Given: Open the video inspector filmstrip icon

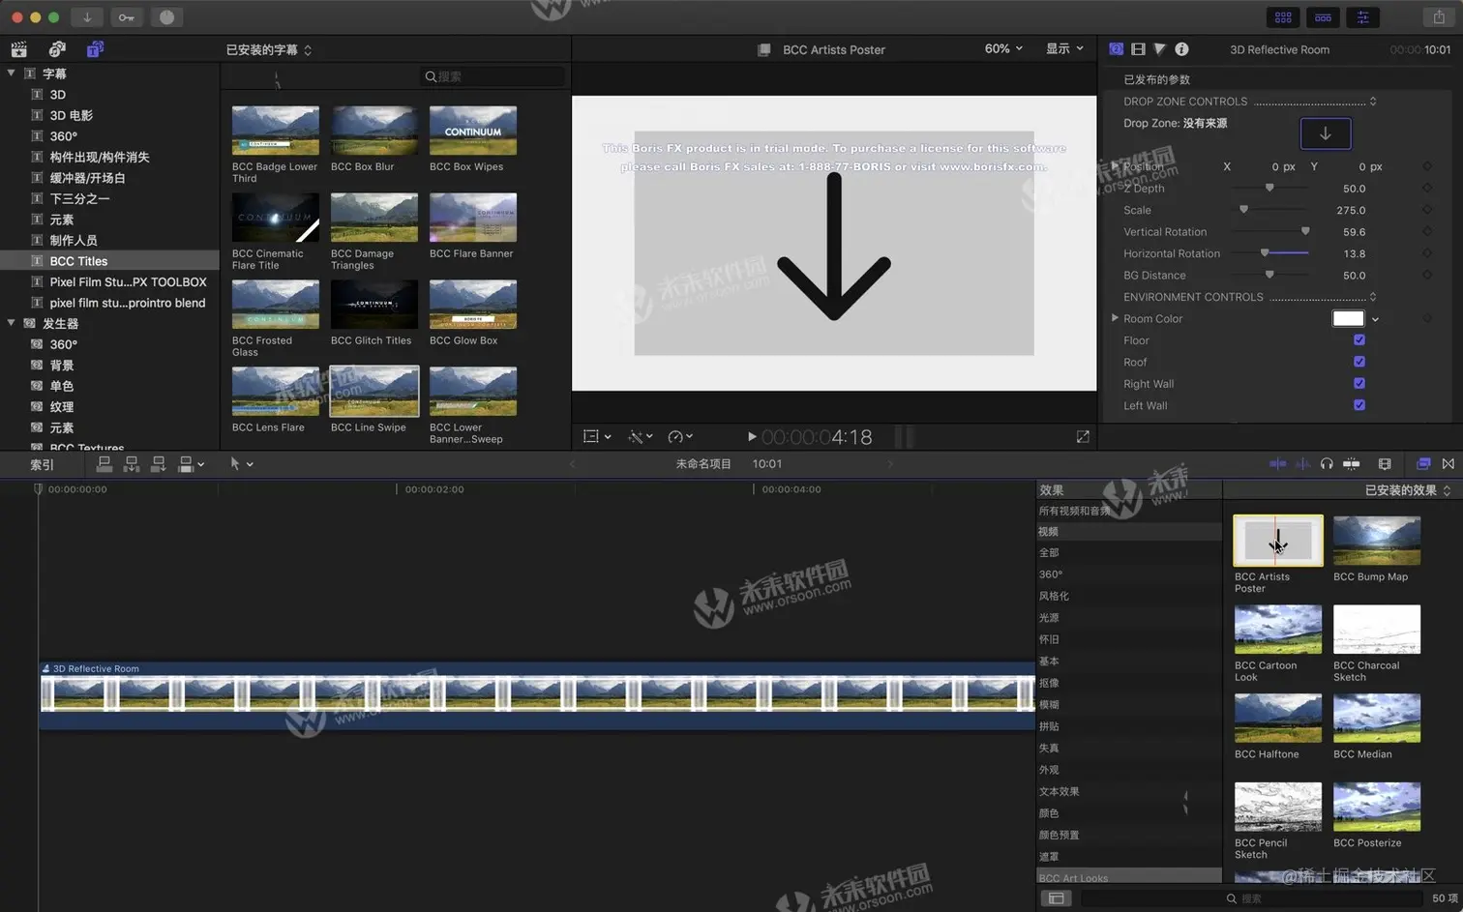Looking at the screenshot, I should point(1138,49).
